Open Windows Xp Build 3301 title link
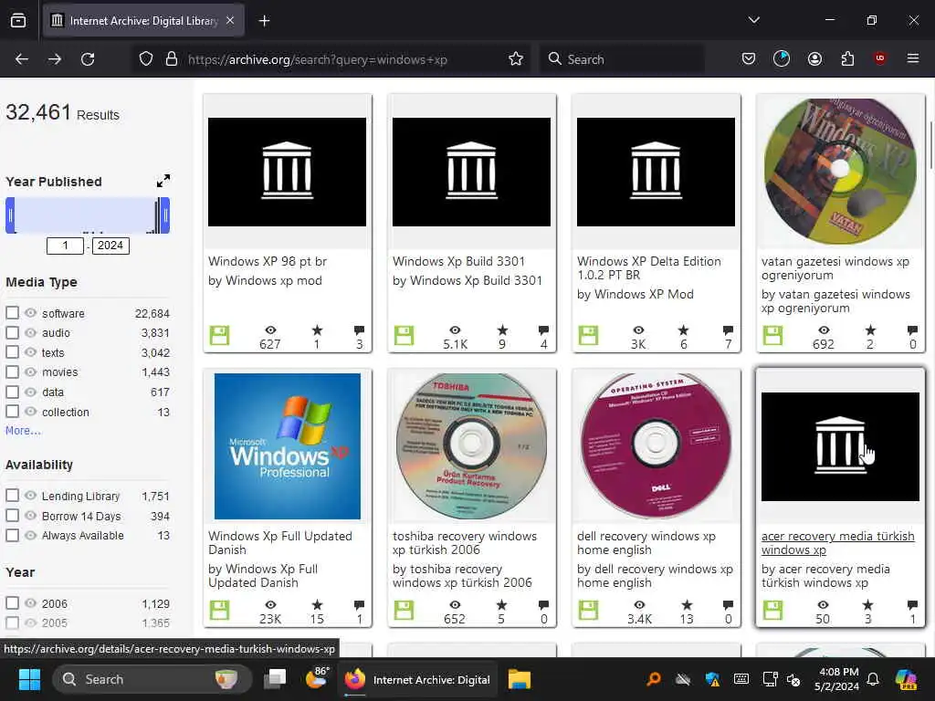 (458, 261)
